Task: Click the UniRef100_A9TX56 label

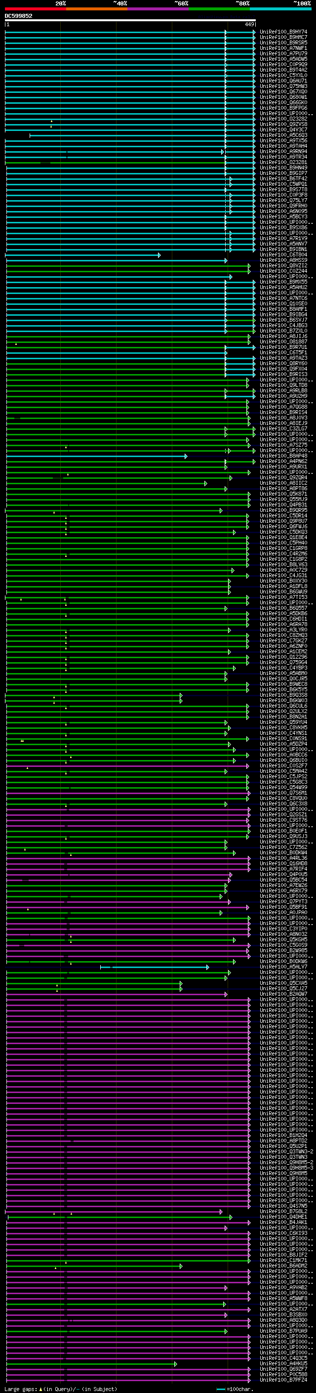Action: pyautogui.click(x=283, y=141)
